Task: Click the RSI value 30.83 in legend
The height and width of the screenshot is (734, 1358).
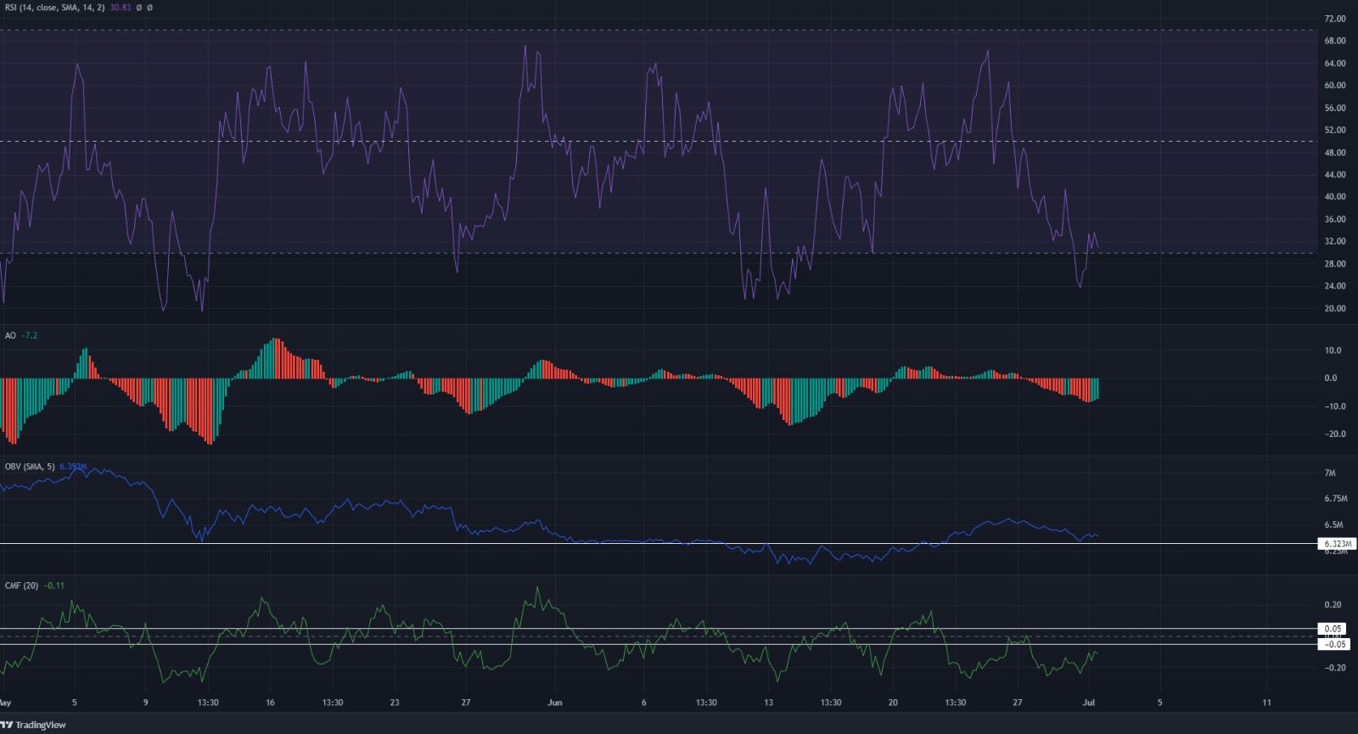Action: [x=119, y=7]
